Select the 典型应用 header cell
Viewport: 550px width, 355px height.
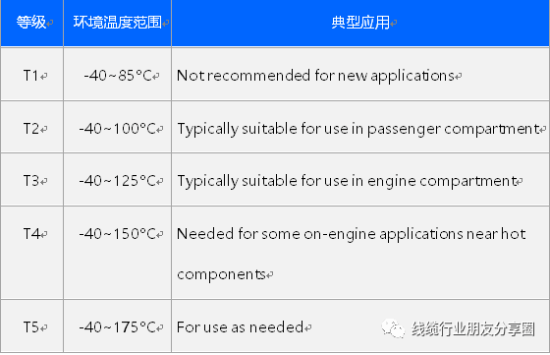point(360,23)
